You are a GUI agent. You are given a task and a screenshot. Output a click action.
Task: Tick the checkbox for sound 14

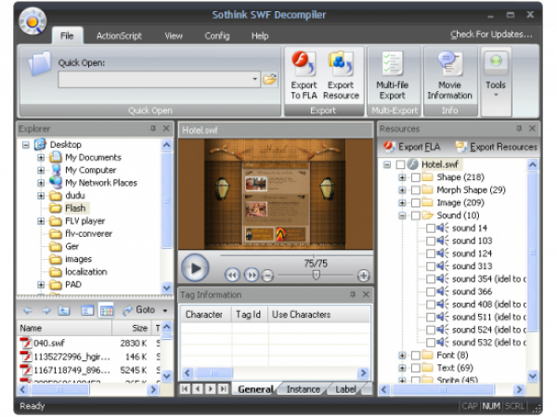430,228
